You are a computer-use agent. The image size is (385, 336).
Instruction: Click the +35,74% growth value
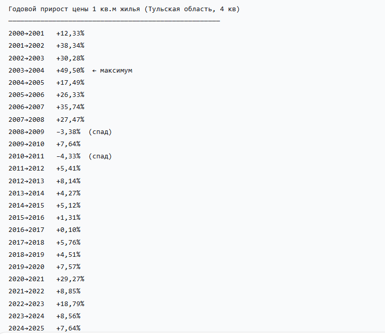point(70,107)
